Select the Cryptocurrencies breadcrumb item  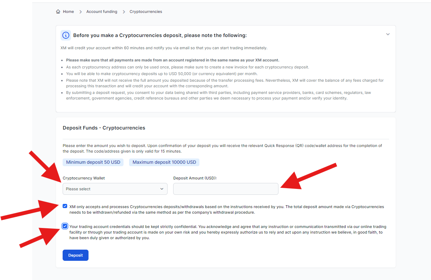146,12
